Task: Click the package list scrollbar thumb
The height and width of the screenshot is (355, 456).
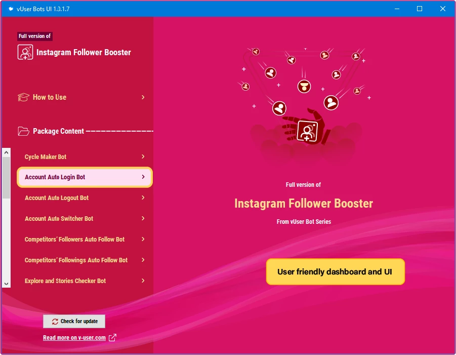Action: (x=7, y=178)
